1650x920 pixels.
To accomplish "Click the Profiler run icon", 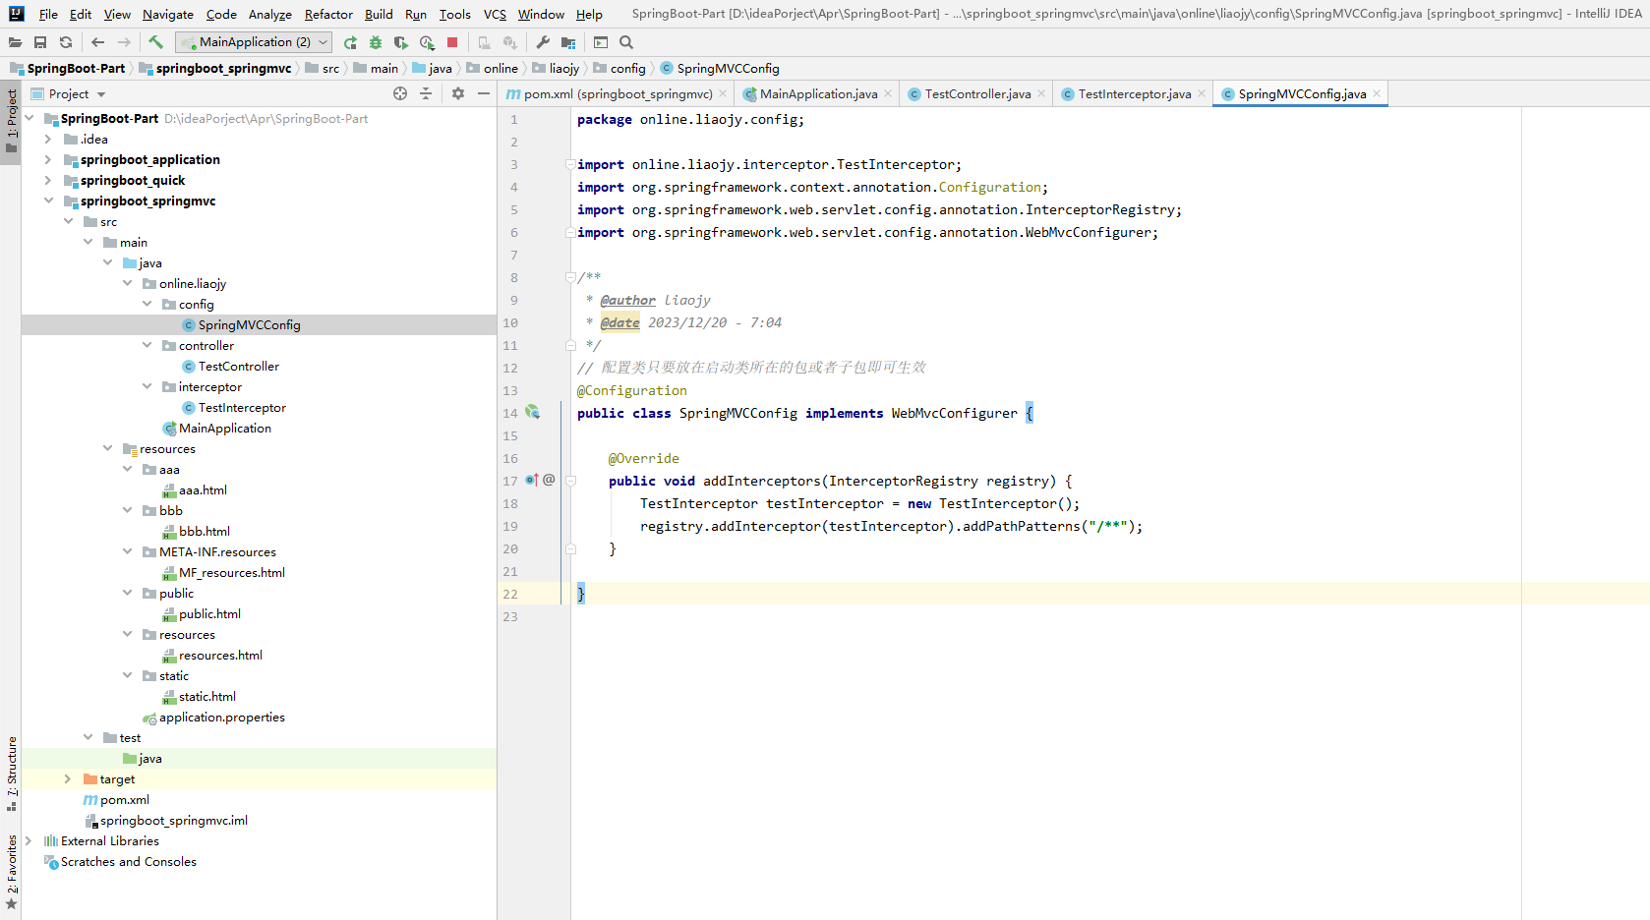I will pyautogui.click(x=427, y=42).
